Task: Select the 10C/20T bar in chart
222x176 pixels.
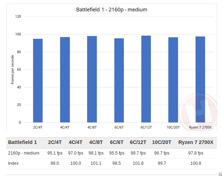Action: 173,80
